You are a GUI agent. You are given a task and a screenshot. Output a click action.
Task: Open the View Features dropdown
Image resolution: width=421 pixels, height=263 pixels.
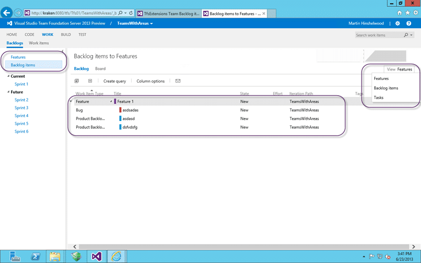click(x=399, y=69)
